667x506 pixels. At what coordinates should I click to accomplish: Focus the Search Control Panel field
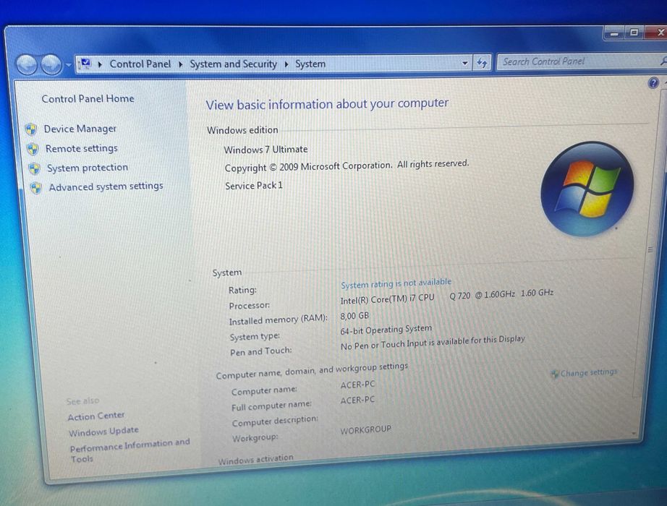(x=581, y=61)
